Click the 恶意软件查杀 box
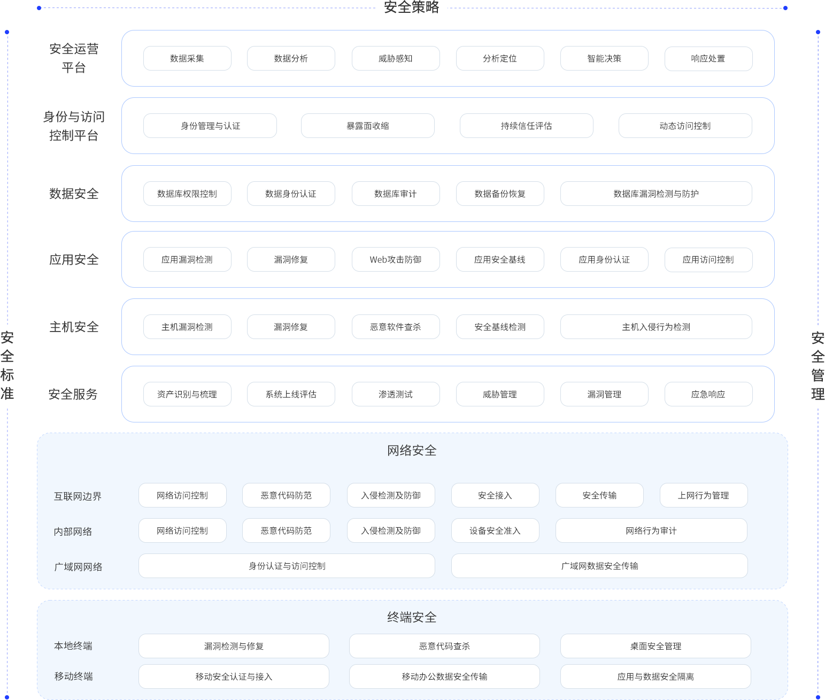Viewport: 825px width, 700px height. (396, 327)
